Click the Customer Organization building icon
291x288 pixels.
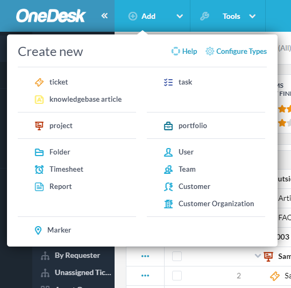(x=168, y=204)
